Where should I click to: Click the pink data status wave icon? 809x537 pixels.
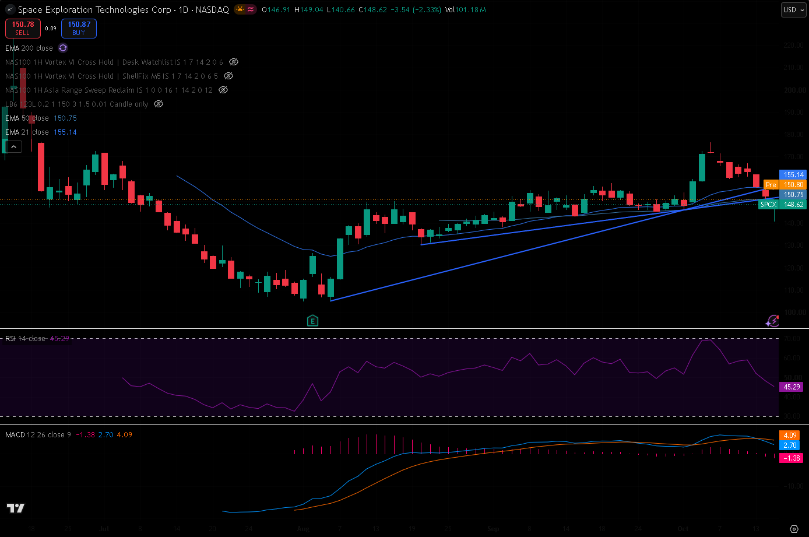tap(251, 10)
